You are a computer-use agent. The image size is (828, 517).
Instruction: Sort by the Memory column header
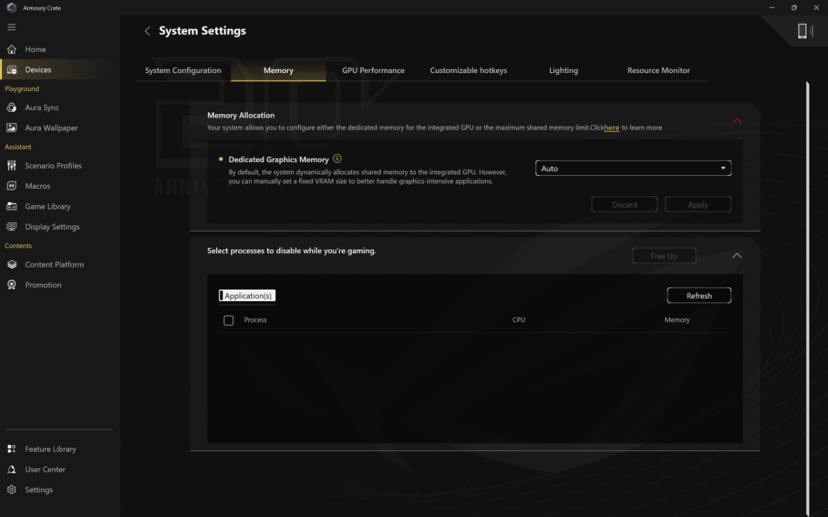(677, 320)
